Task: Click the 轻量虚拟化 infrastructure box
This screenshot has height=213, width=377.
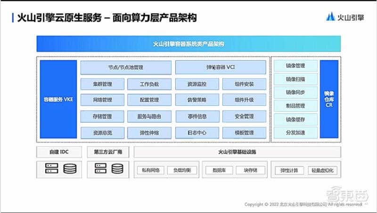Action: 322,170
